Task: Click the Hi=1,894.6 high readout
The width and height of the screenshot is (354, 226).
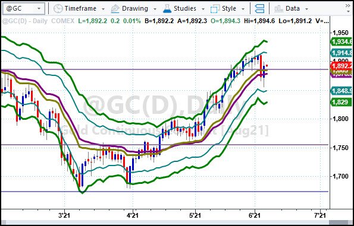Action: 259,21
